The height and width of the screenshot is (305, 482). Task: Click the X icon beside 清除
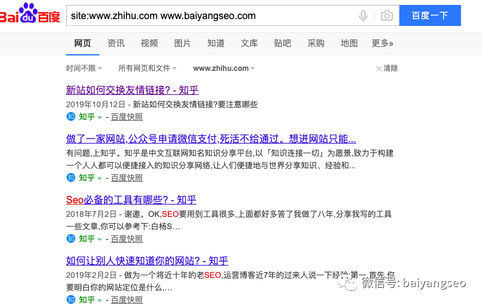(x=379, y=68)
